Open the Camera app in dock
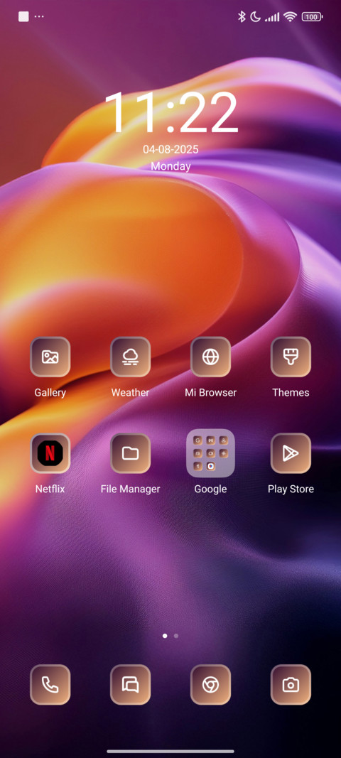 291,685
